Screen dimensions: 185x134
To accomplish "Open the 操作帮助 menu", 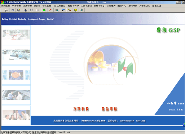I will (133, 6).
